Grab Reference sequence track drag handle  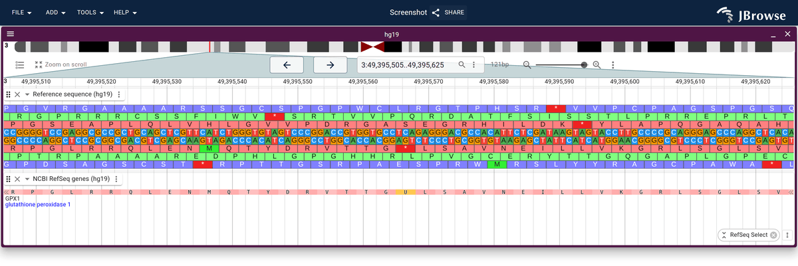pos(9,94)
